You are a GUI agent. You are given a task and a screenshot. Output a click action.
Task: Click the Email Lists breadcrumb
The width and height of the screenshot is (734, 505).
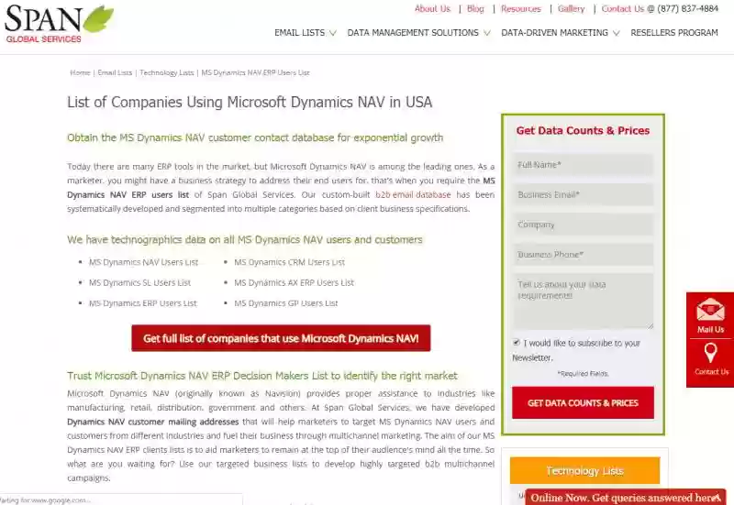(115, 72)
